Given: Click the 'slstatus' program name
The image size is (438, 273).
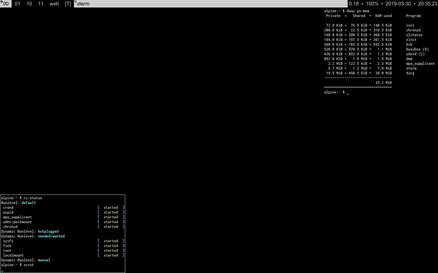Looking at the screenshot, I should coord(414,35).
